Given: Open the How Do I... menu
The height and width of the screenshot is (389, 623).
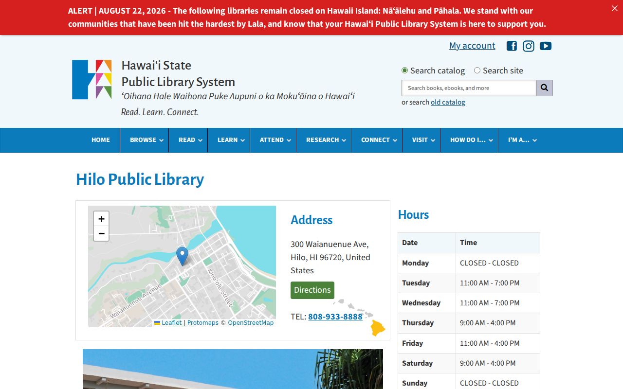Looking at the screenshot, I should pos(469,140).
